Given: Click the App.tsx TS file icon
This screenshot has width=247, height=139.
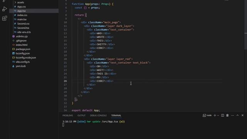Looking at the screenshot, I should point(15,11).
